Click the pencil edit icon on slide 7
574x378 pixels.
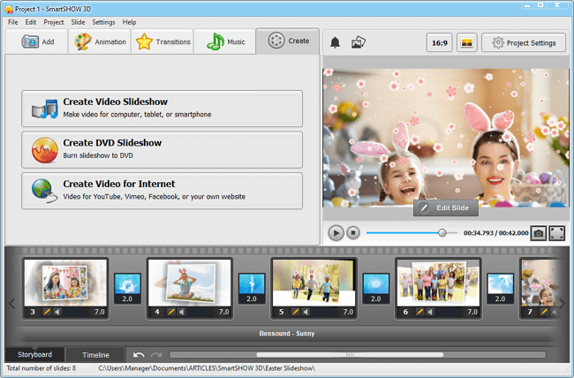(x=544, y=312)
